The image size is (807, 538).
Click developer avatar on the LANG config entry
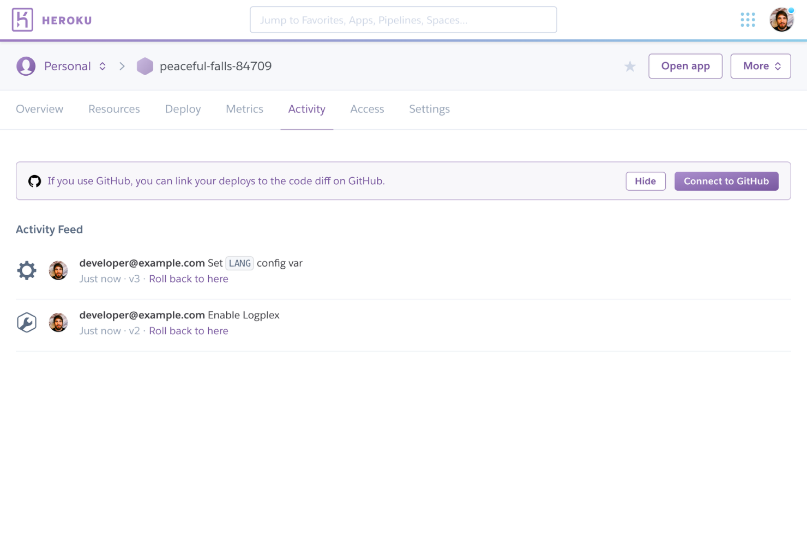(58, 270)
